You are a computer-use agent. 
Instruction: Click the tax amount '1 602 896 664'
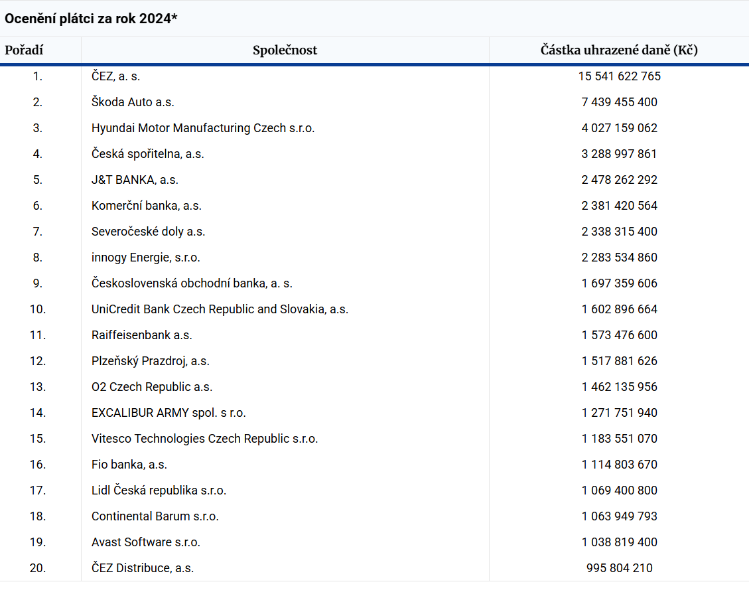click(x=620, y=309)
